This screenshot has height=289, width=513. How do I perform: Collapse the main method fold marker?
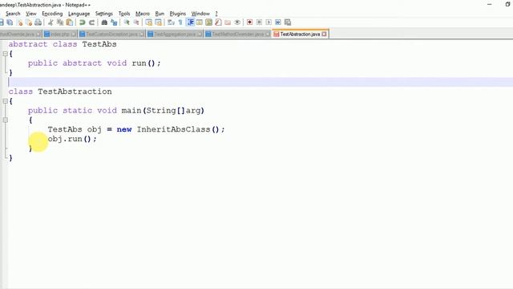(5, 120)
